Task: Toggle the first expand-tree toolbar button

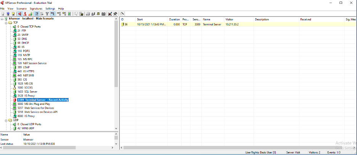Action: click(59, 14)
